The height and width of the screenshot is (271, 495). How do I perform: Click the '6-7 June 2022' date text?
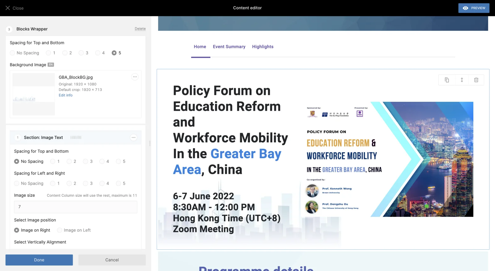tap(204, 196)
